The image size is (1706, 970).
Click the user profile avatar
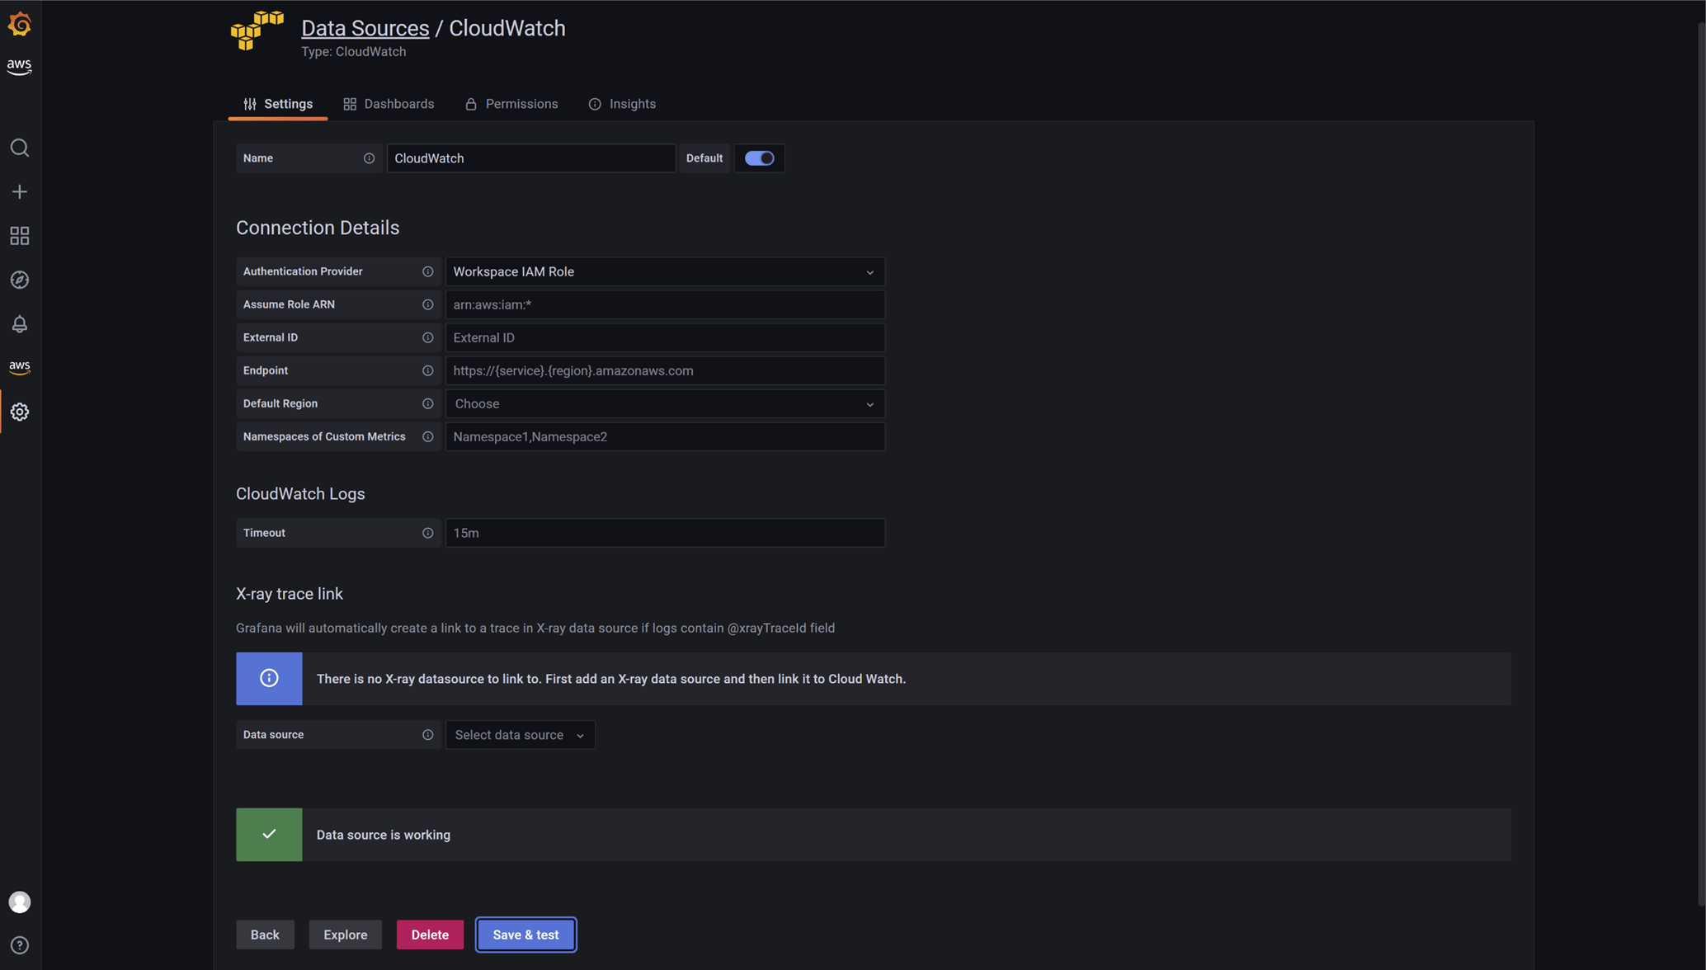[20, 902]
